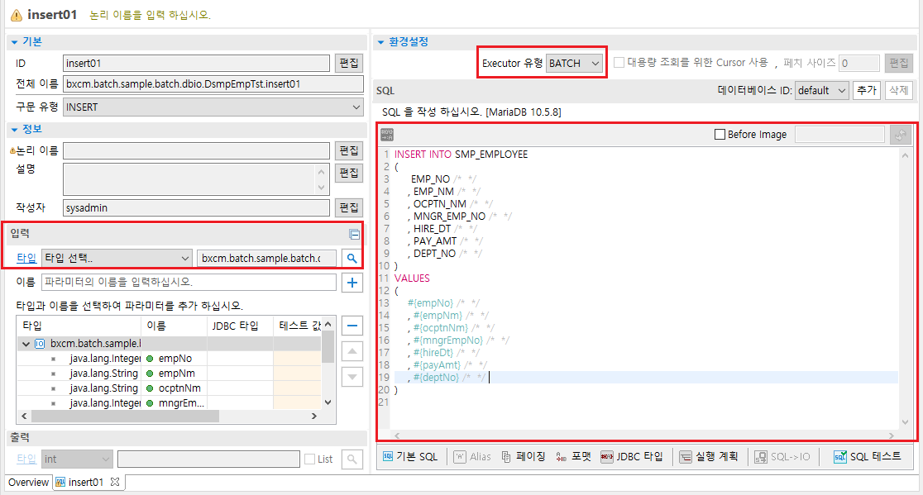Enable the Before Image checkbox
Screen dimensions: 923x495
[x=720, y=134]
